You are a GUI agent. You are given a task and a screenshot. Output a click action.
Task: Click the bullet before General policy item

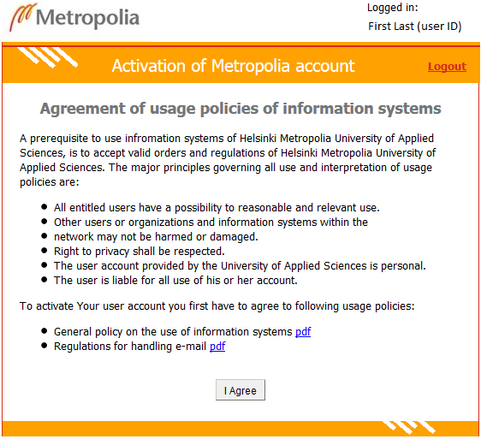(x=45, y=331)
